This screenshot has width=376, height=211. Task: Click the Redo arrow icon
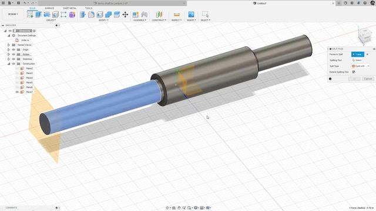coord(33,3)
